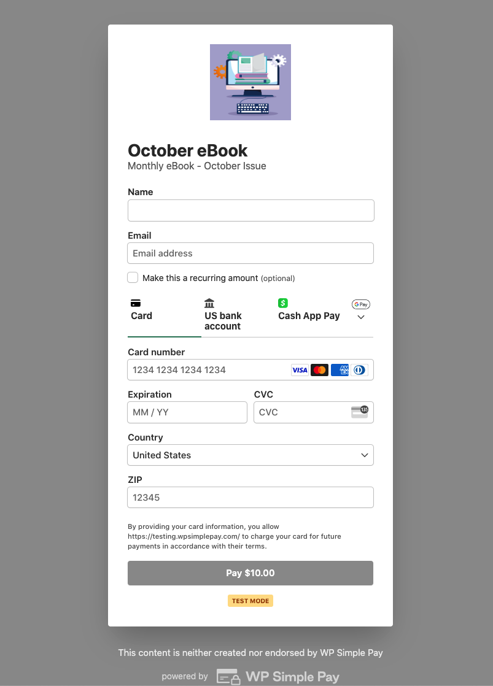Select the Card payment method icon
Screen dimensions: 493x686
click(135, 303)
